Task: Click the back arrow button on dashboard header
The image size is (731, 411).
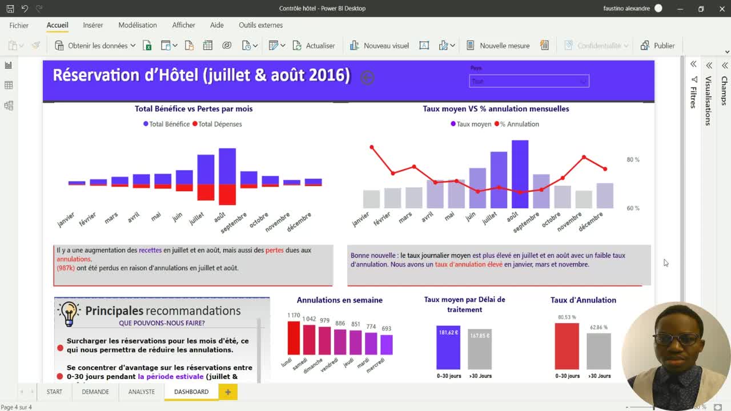Action: coord(367,78)
